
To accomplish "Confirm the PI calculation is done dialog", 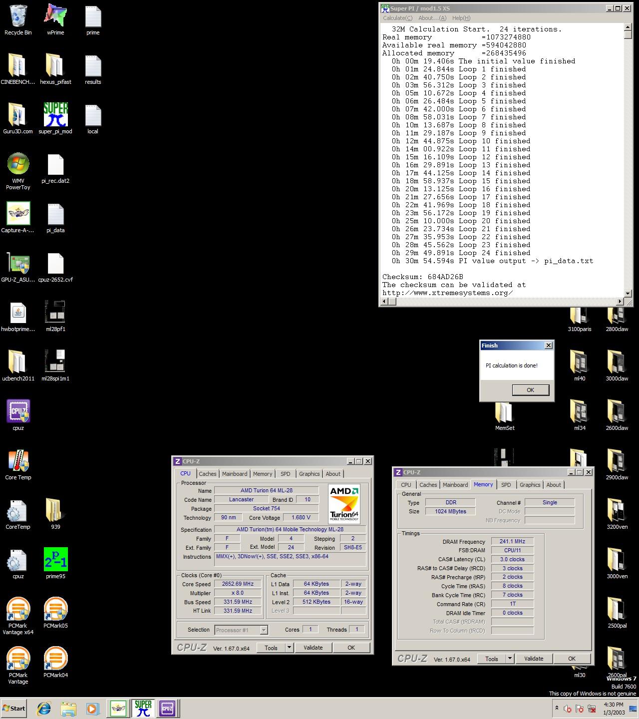I will tap(530, 390).
